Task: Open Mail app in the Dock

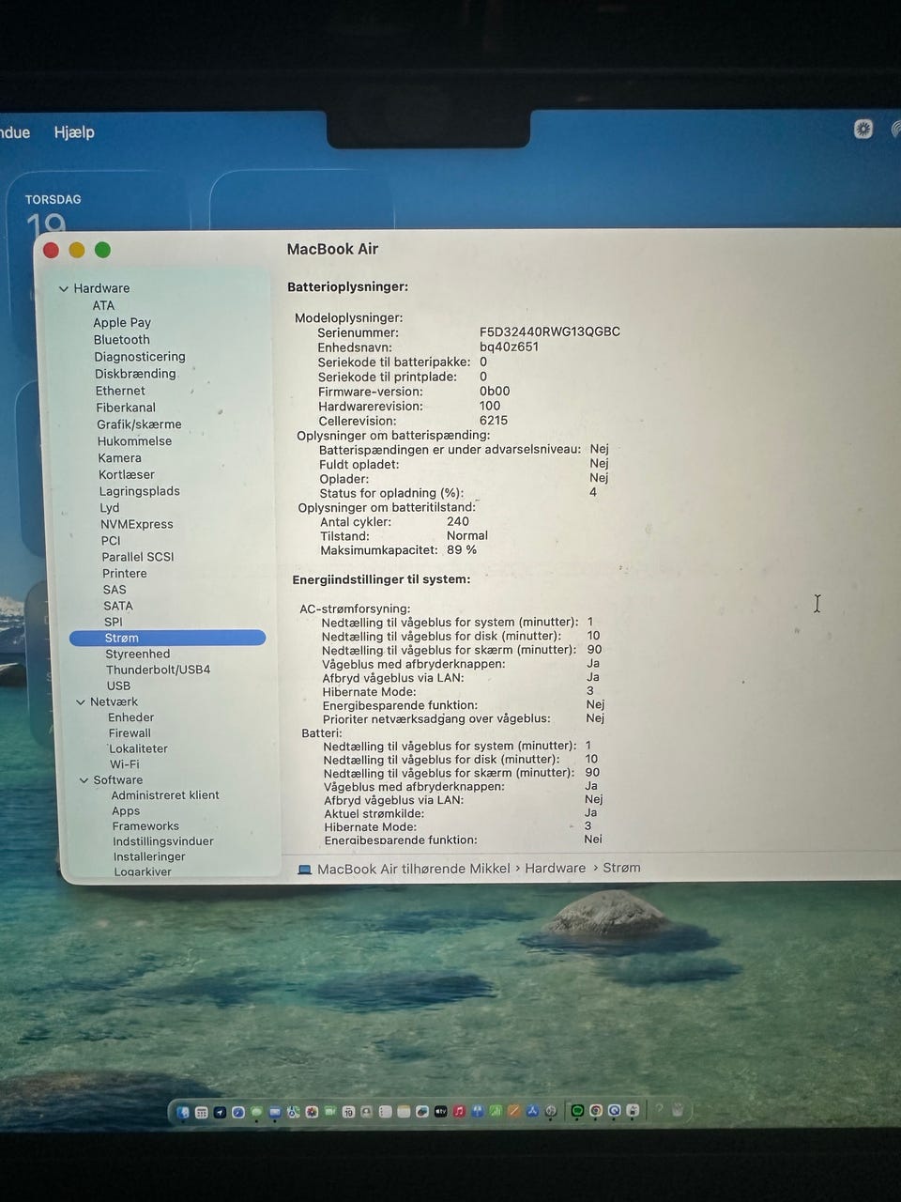Action: pyautogui.click(x=275, y=1112)
